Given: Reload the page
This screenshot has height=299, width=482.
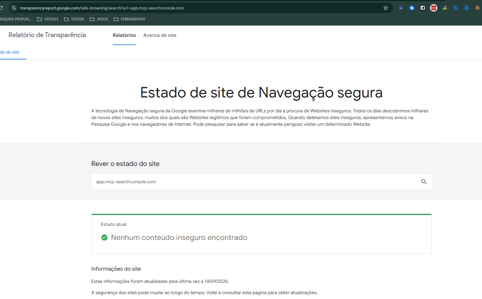Looking at the screenshot, I should 1,8.
